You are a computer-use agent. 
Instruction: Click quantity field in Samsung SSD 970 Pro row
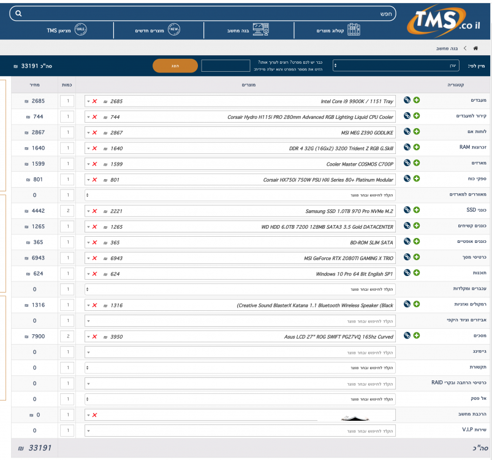(x=68, y=211)
